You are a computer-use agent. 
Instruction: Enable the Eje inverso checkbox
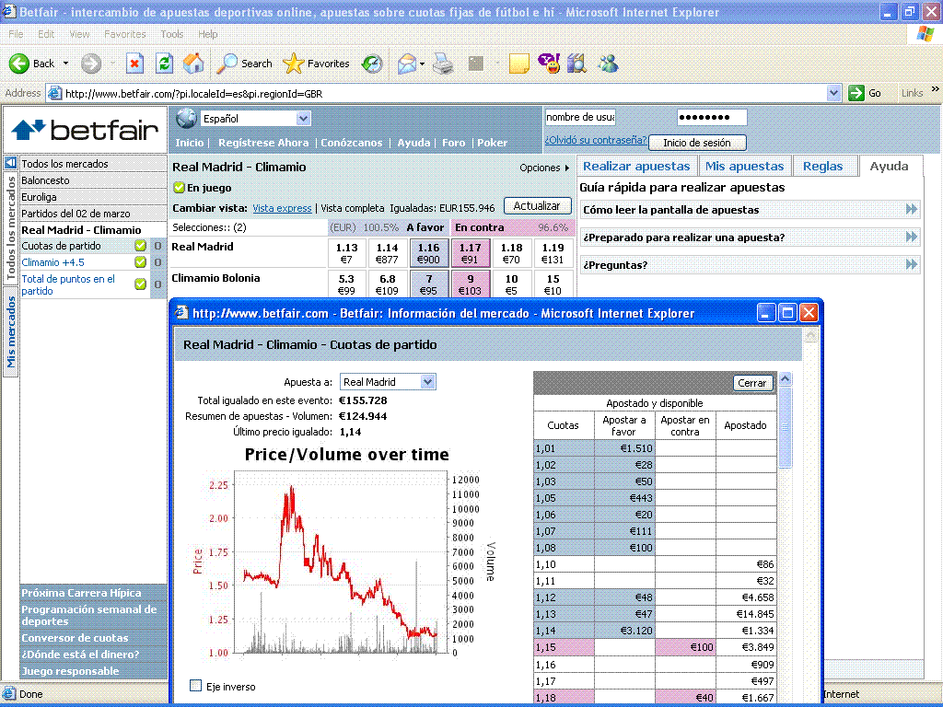pyautogui.click(x=195, y=686)
